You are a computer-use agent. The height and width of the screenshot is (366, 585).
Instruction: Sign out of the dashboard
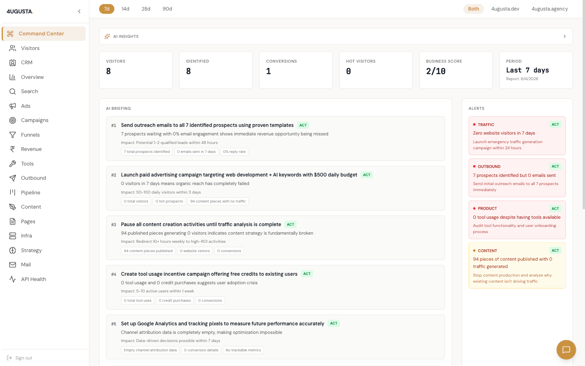pyautogui.click(x=19, y=358)
